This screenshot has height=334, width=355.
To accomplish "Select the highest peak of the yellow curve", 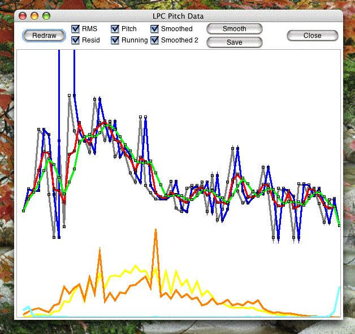I will point(136,266).
